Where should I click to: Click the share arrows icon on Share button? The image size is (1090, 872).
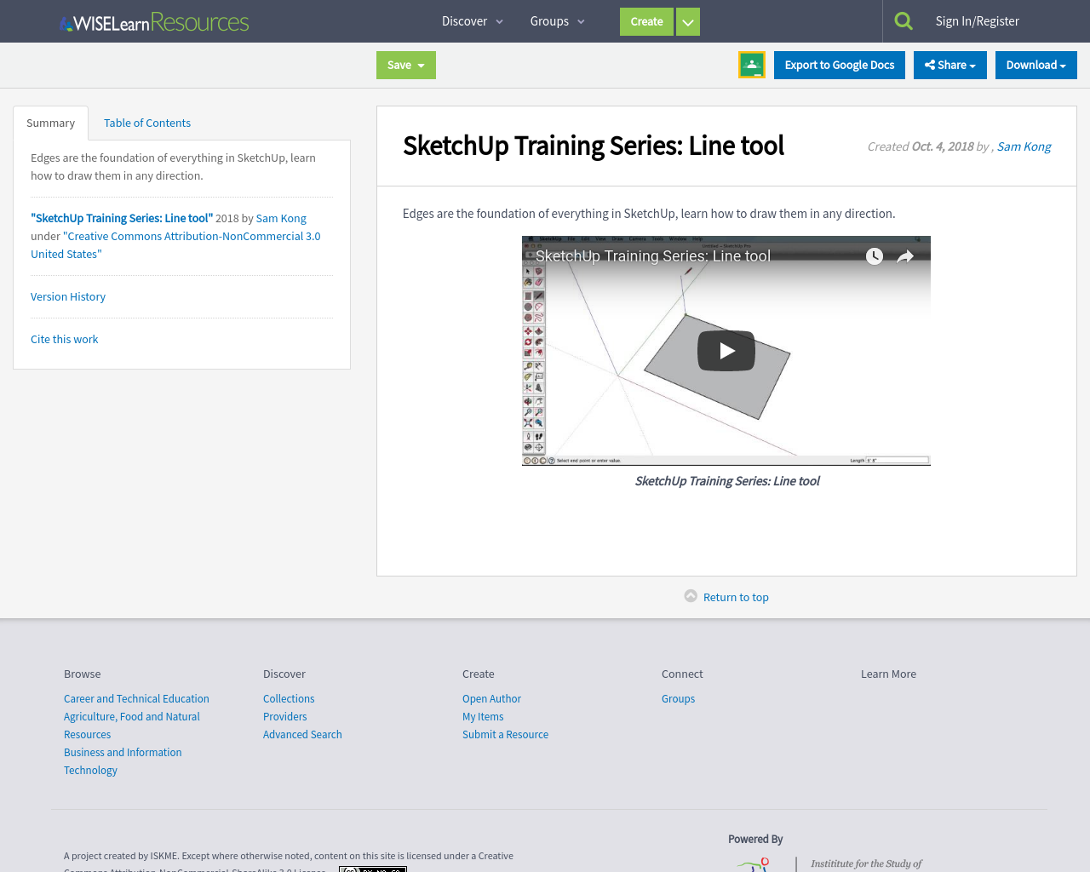[x=932, y=64]
